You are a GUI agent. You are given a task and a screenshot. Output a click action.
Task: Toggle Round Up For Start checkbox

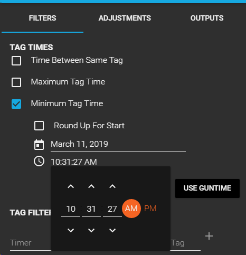tap(39, 126)
